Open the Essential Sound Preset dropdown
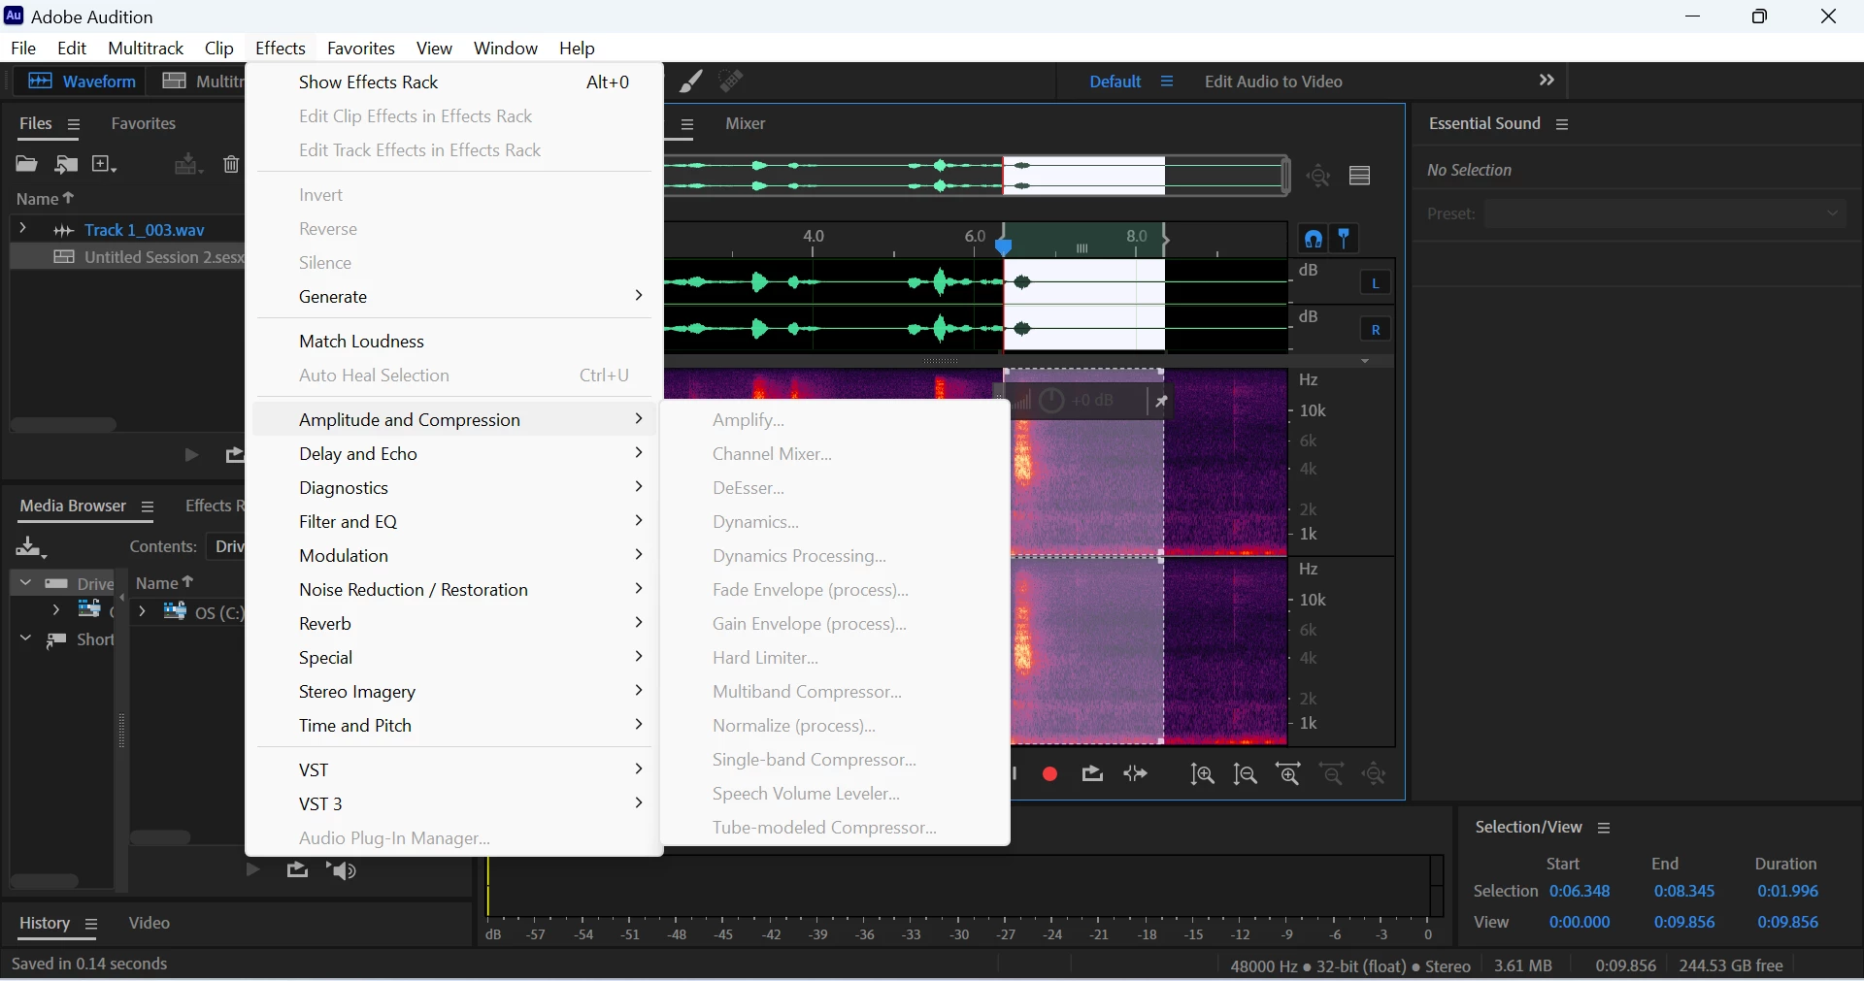This screenshot has width=1864, height=981. coord(1666,214)
